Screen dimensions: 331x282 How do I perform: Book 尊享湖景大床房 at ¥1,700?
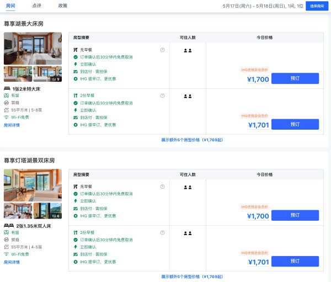click(295, 78)
